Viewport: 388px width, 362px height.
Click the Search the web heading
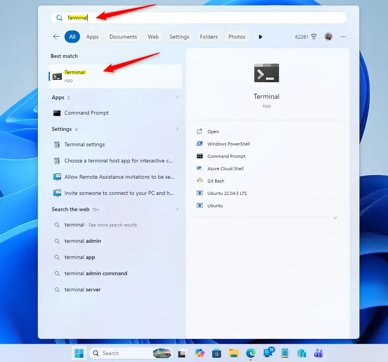[x=70, y=209]
